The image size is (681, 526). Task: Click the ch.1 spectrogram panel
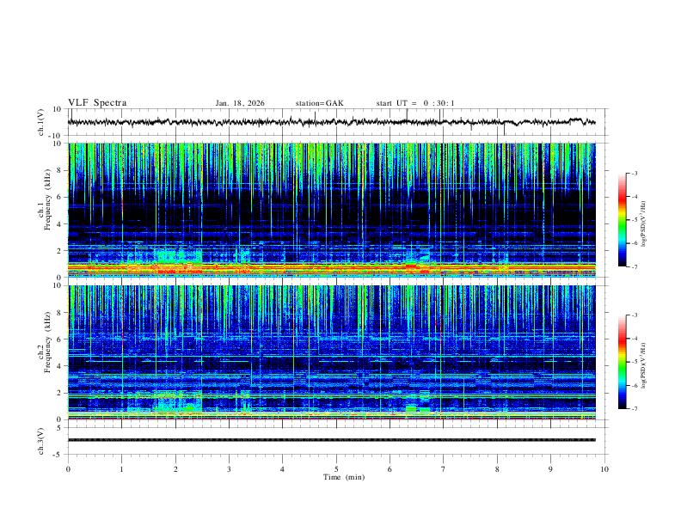point(331,210)
